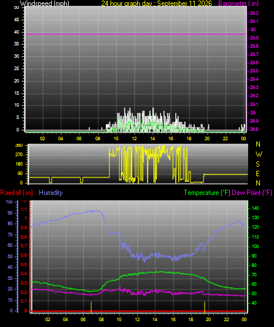Select 100 on the green temperature axis
The image size is (274, 327).
[x=255, y=246]
